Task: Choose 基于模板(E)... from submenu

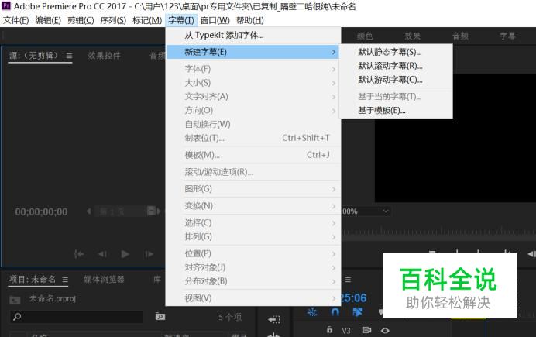Action: [382, 111]
